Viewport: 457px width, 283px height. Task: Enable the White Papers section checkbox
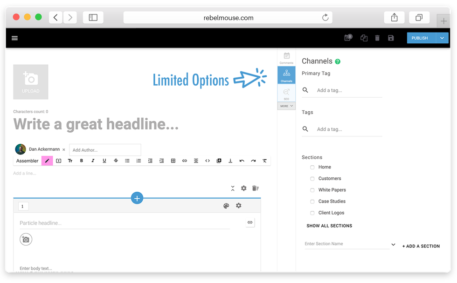click(x=312, y=190)
